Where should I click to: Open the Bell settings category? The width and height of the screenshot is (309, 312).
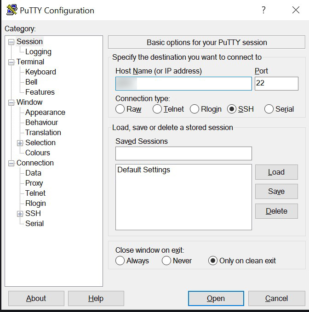tap(31, 82)
